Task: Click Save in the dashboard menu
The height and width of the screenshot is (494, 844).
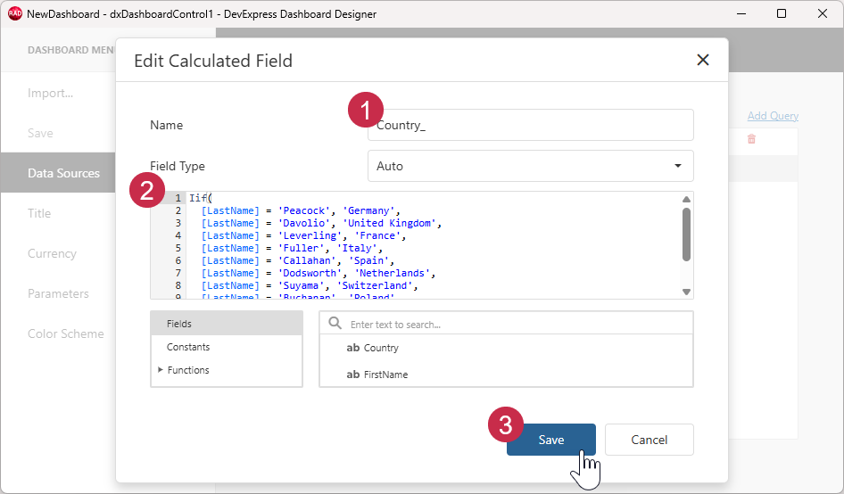Action: pos(40,133)
